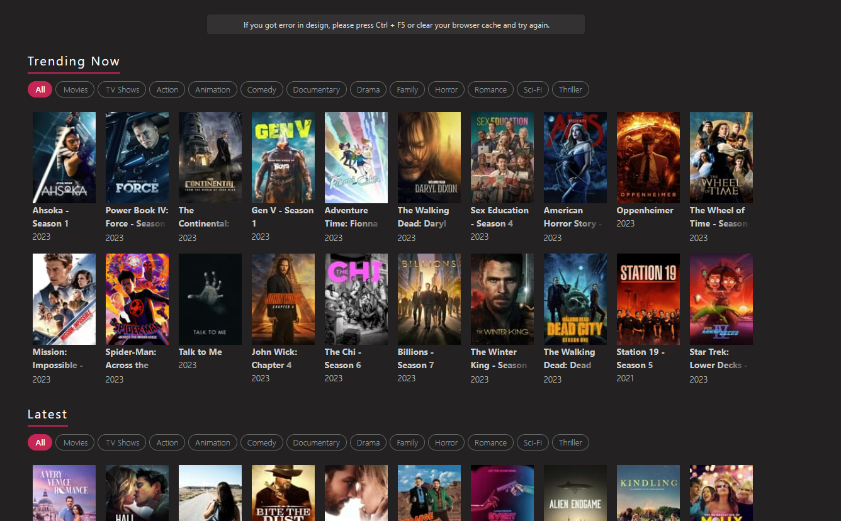841x521 pixels.
Task: Click the Latest section heading
Action: [x=47, y=414]
